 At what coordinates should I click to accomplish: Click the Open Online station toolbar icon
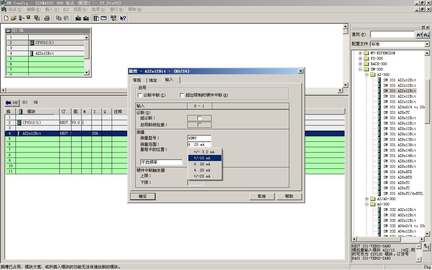(x=21, y=18)
